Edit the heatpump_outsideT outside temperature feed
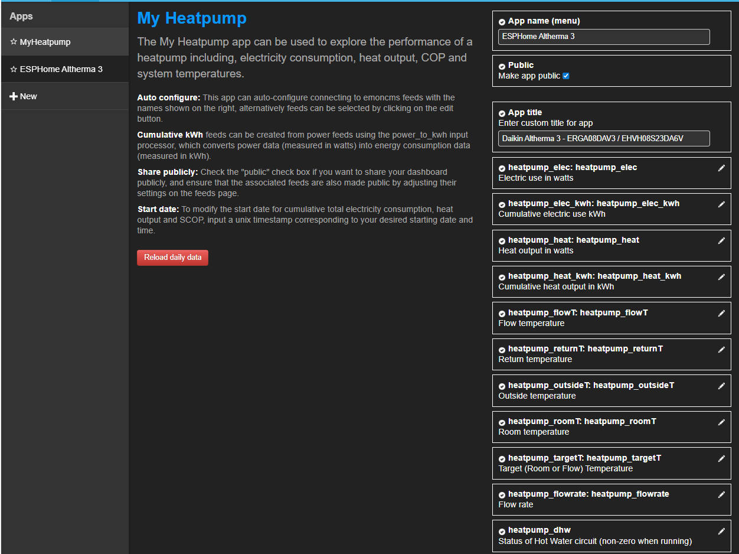This screenshot has height=554, width=739. 721,386
